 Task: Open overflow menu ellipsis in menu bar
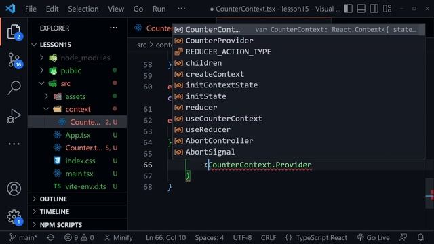click(181, 9)
